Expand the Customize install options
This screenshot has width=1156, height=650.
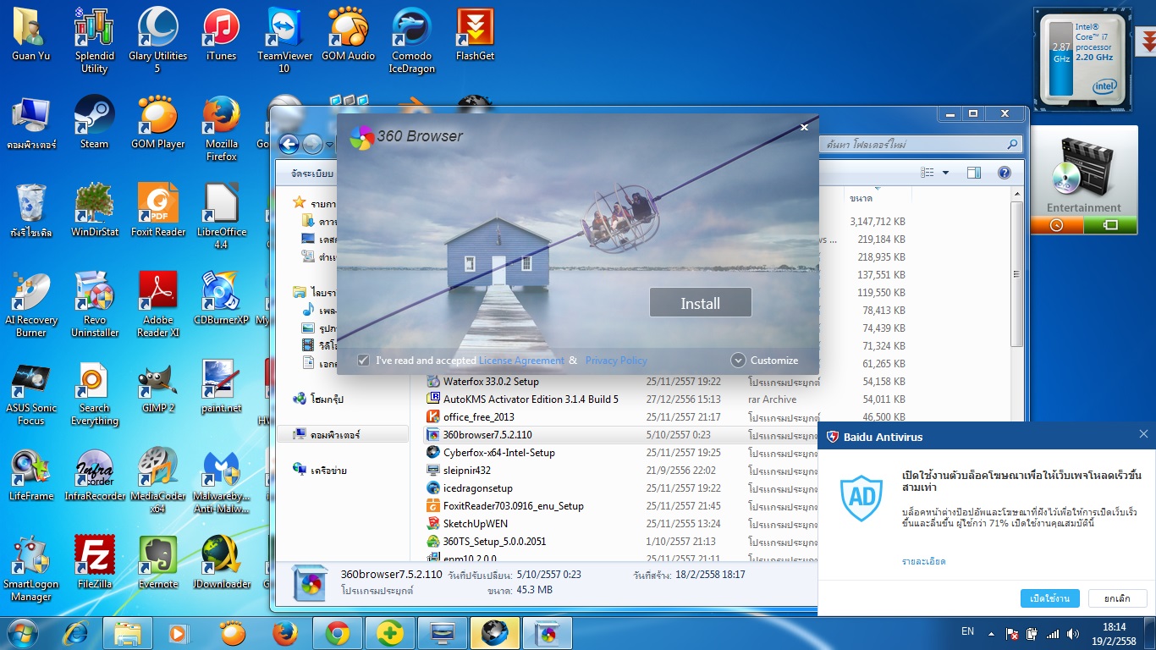(764, 361)
